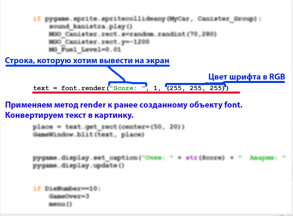Screen dimensions: 293x216
Task: Click the pygame.display.update() line
Action: (78, 165)
